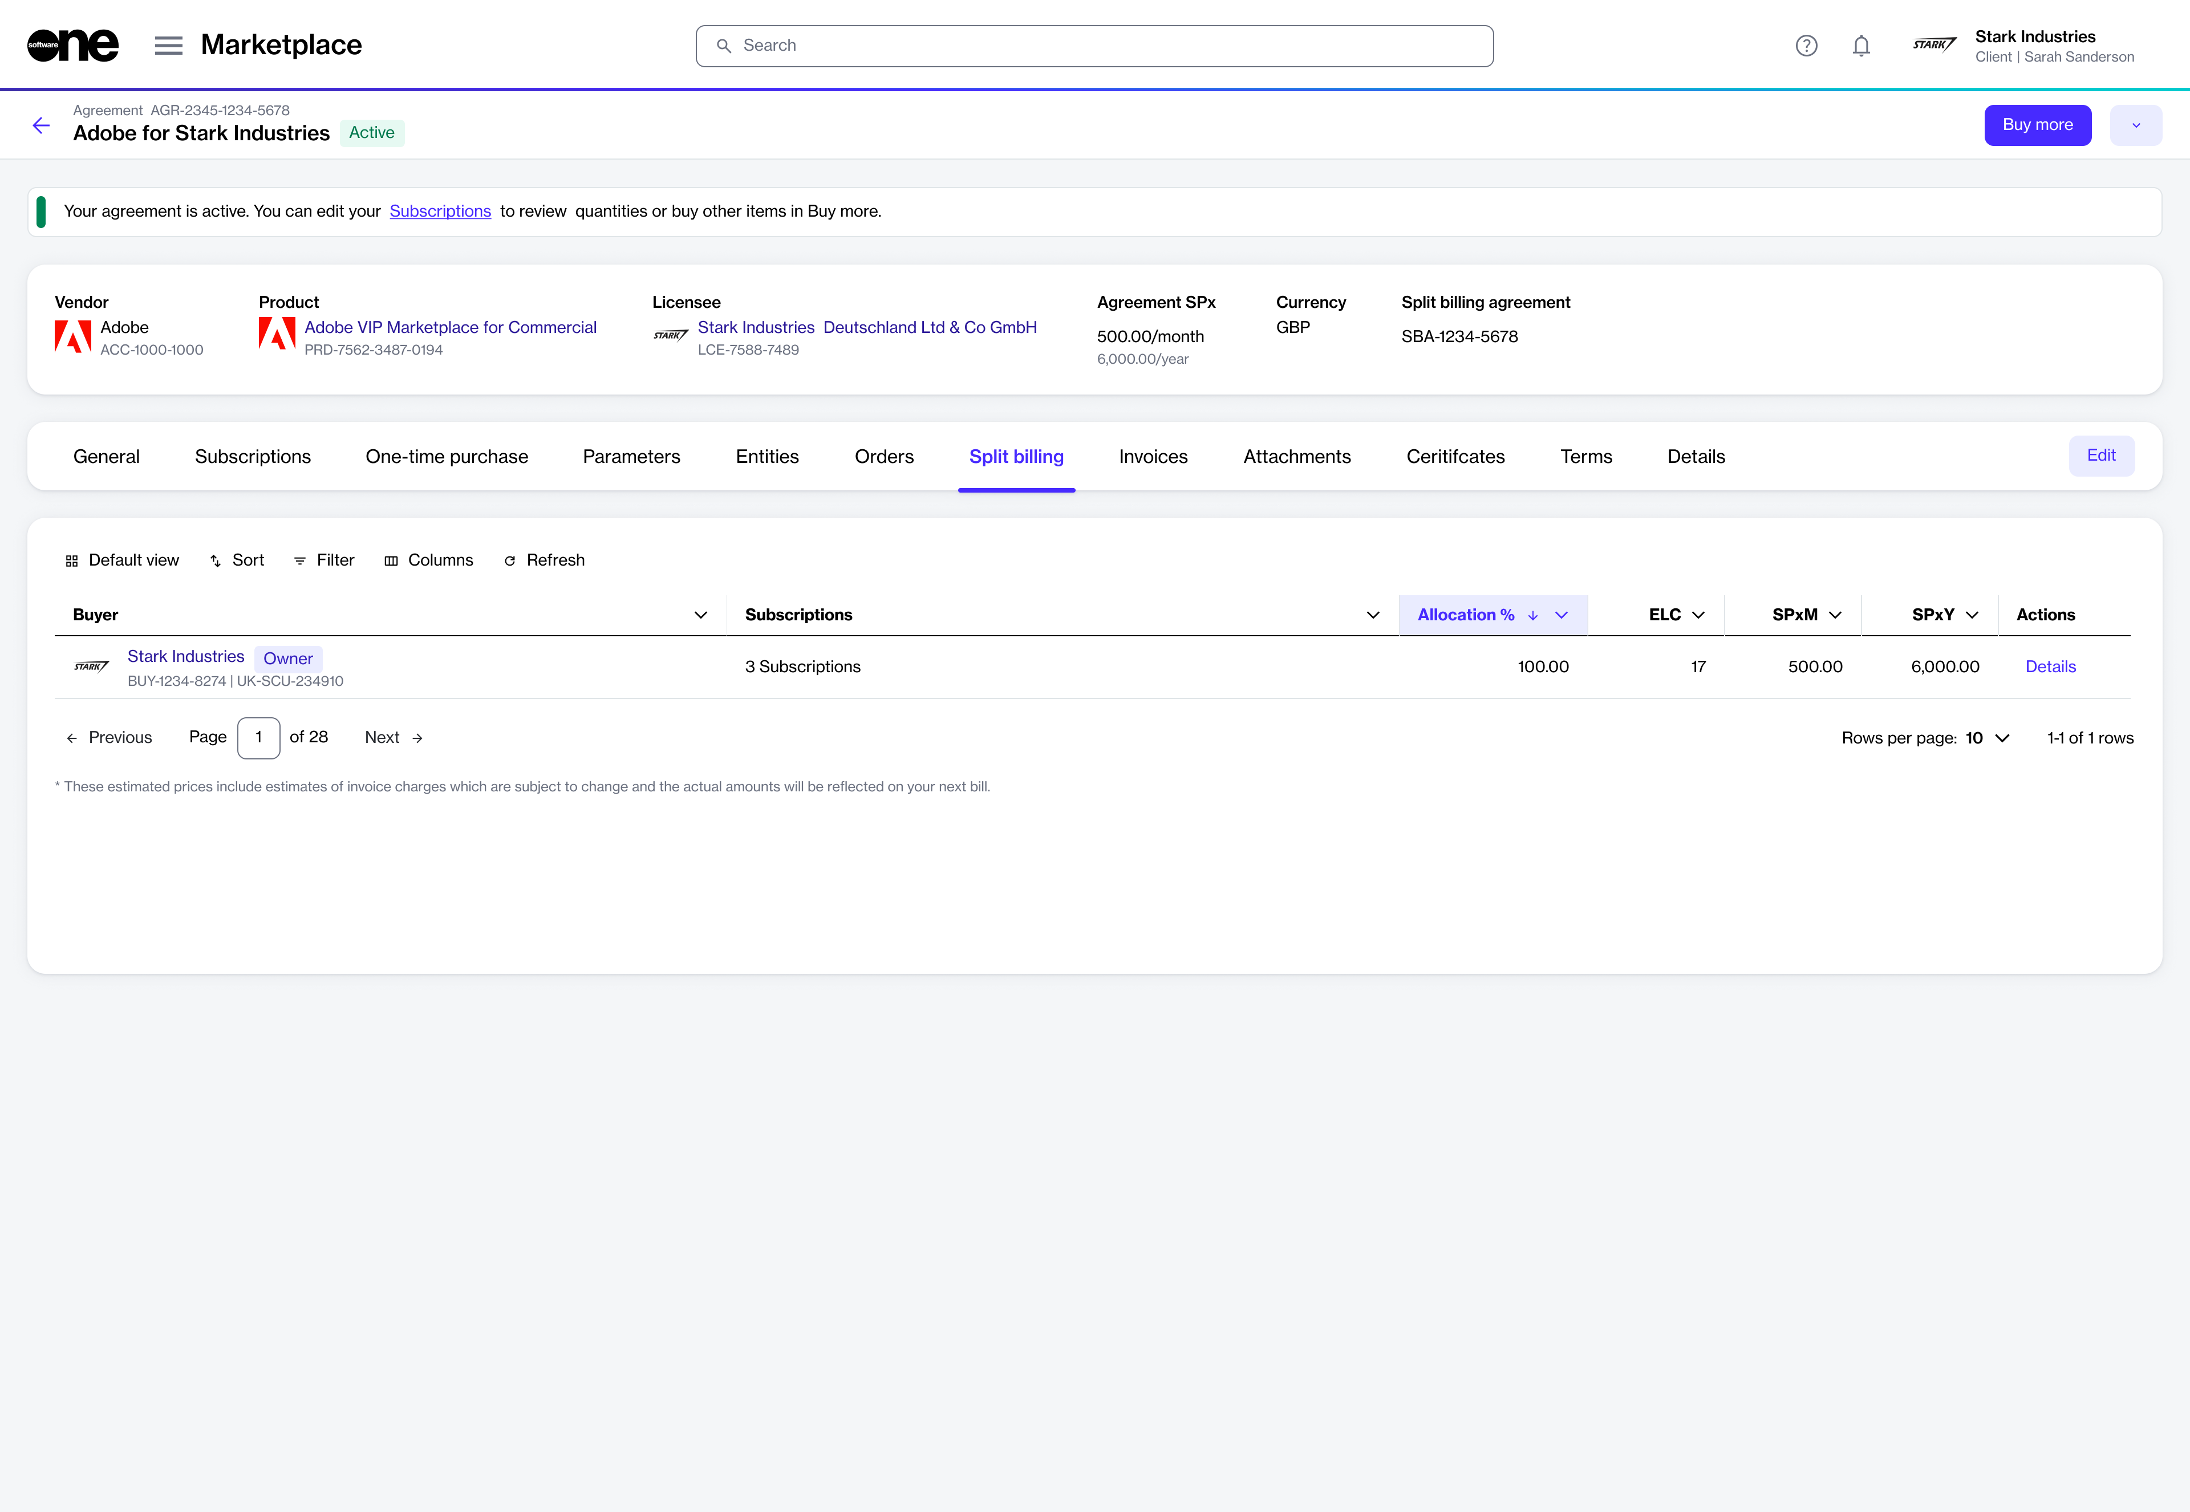Open the hamburger navigation menu

pyautogui.click(x=168, y=46)
